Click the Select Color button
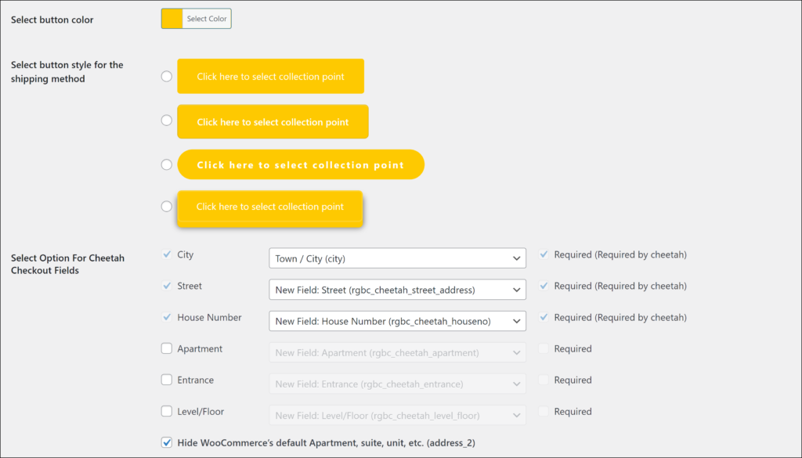Viewport: 802px width, 458px height. coord(207,19)
